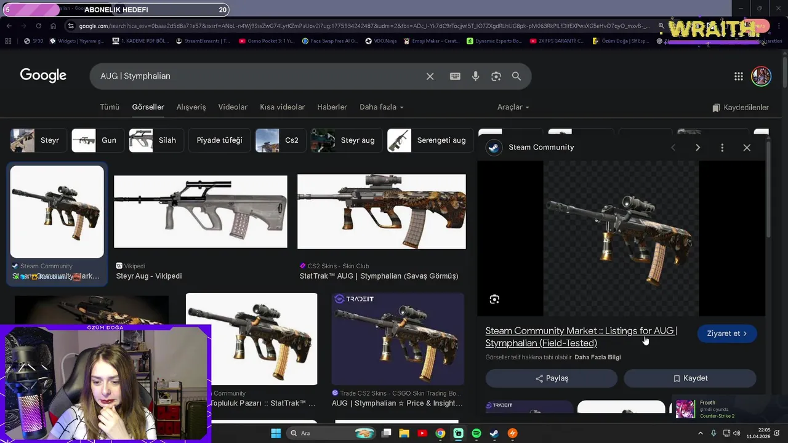
Task: Click the browser address bar URL
Action: click(x=363, y=26)
